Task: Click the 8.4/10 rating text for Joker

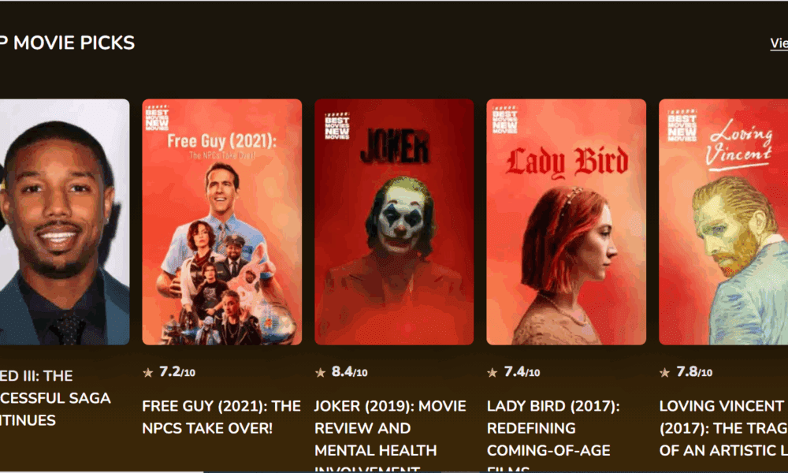Action: tap(349, 372)
